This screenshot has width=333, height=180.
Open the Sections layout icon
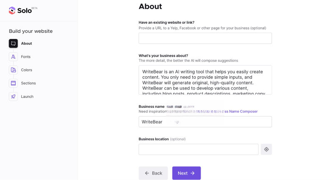(13, 83)
